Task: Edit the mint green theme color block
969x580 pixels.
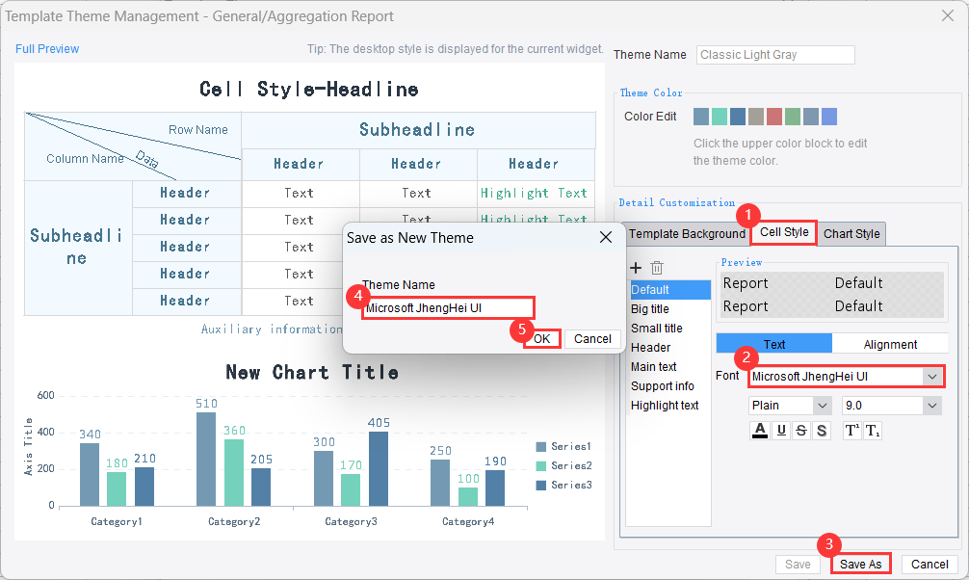Action: click(720, 117)
